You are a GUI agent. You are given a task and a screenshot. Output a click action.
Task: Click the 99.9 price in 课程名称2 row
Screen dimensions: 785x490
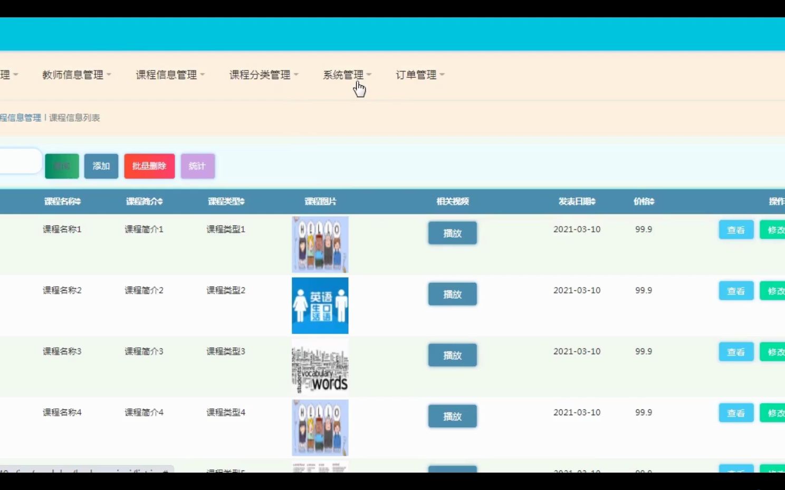(x=644, y=290)
